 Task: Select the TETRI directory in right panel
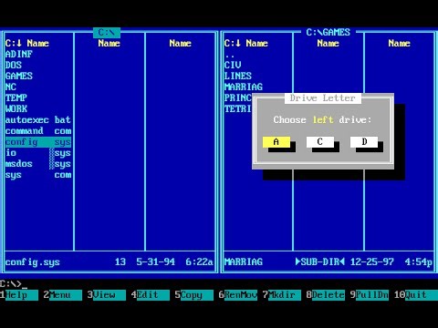238,108
